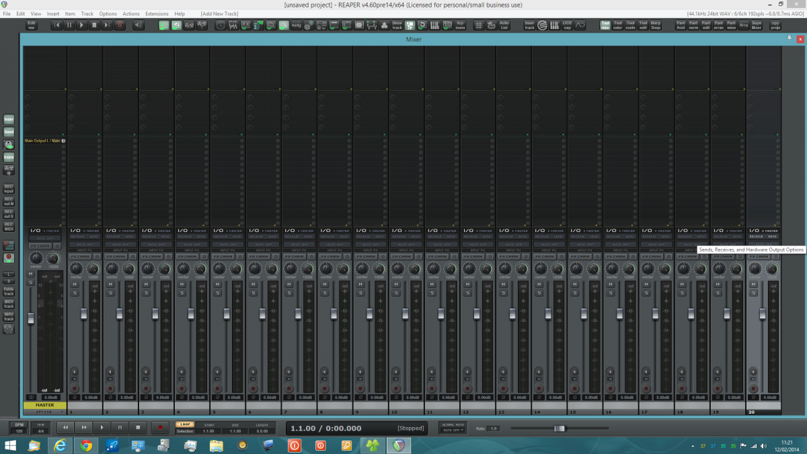The width and height of the screenshot is (807, 454).
Task: Mute the master track
Action: click(30, 274)
